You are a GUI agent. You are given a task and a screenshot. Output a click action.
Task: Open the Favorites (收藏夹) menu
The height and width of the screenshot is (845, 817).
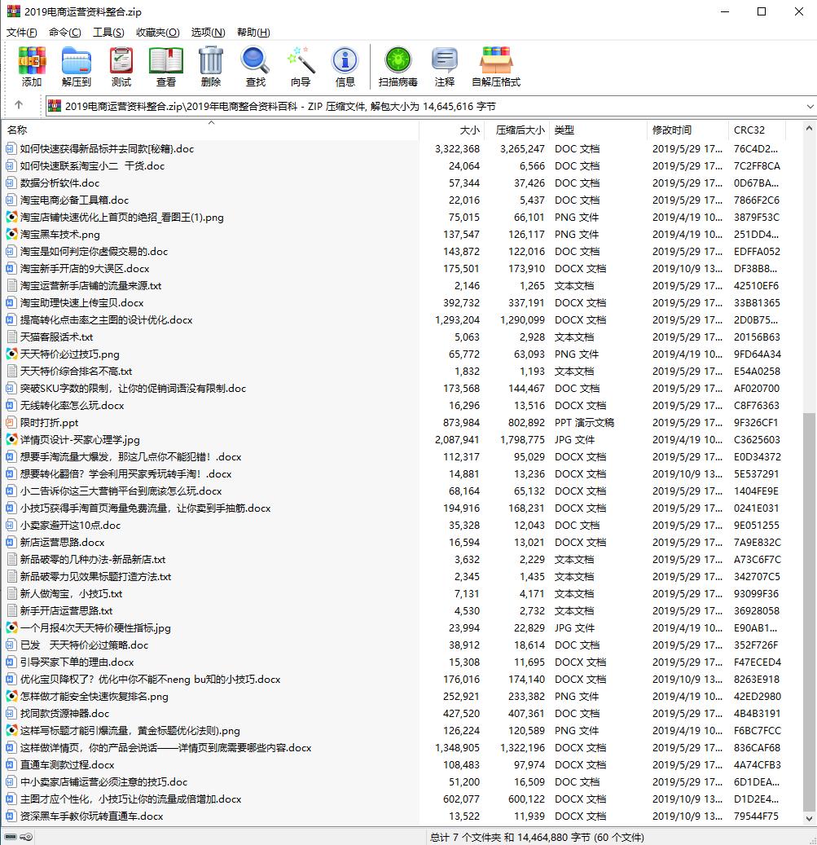point(158,33)
